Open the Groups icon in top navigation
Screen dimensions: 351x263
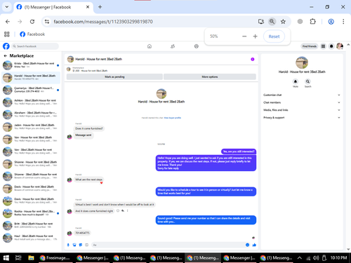[197, 46]
